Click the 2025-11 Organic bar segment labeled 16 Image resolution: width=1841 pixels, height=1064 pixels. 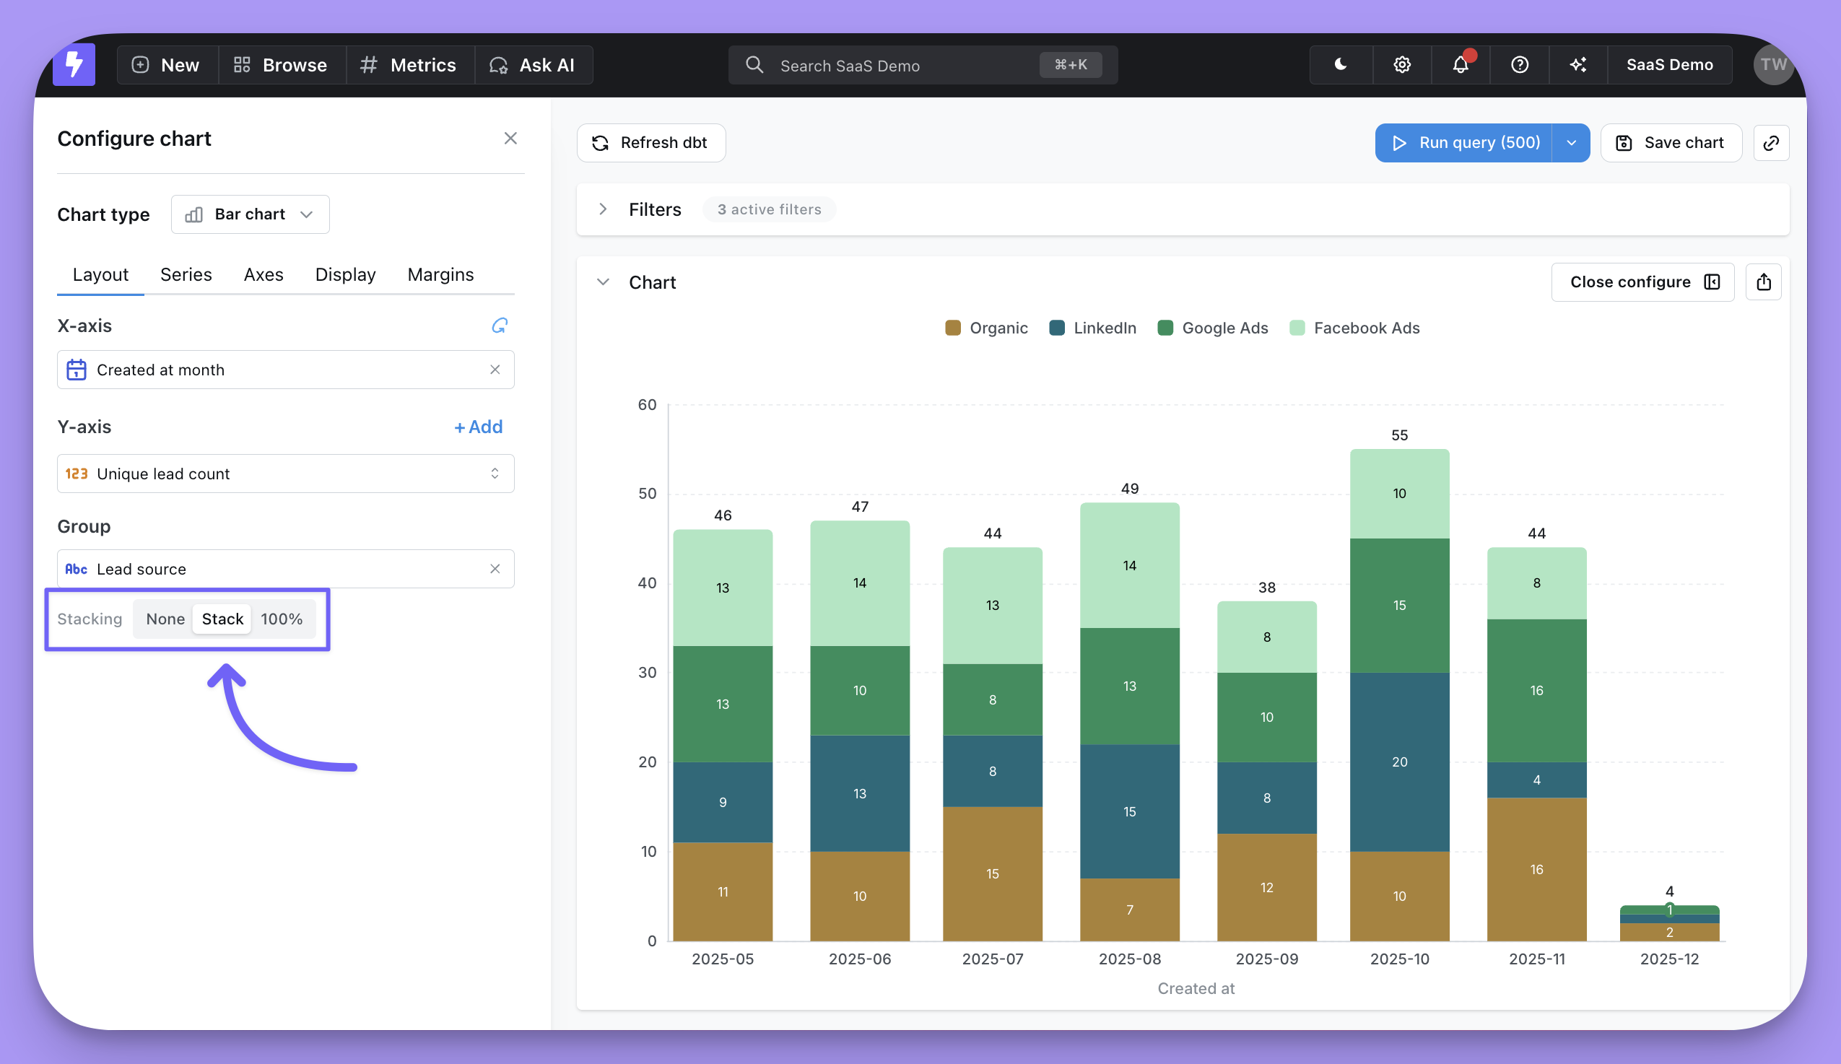1536,869
